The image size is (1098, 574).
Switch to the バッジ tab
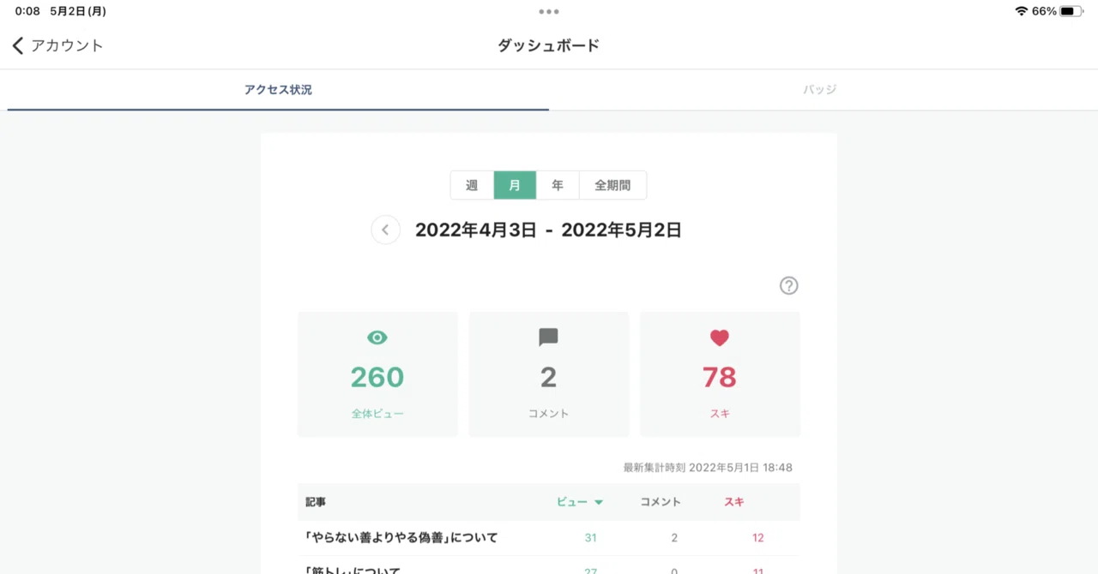(820, 90)
